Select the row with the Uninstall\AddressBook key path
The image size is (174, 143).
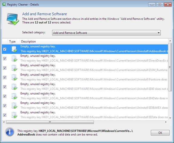85,49
